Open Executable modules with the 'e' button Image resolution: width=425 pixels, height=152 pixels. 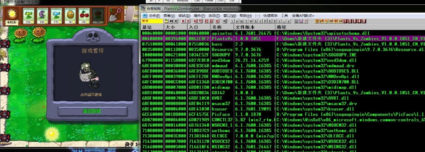(237, 21)
